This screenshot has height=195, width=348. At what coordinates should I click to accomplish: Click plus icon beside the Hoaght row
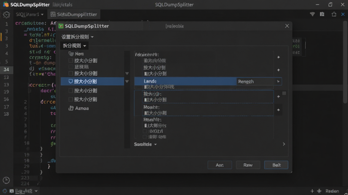tap(279, 110)
